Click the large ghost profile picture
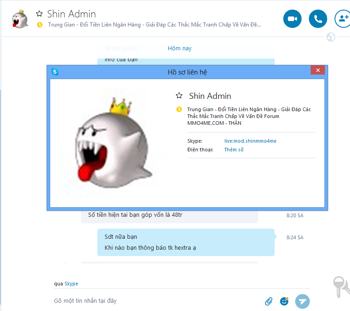The image size is (350, 311). click(114, 143)
